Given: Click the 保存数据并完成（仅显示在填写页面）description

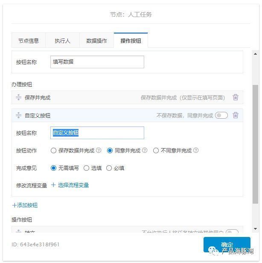Looking at the screenshot, I should pos(183,97).
